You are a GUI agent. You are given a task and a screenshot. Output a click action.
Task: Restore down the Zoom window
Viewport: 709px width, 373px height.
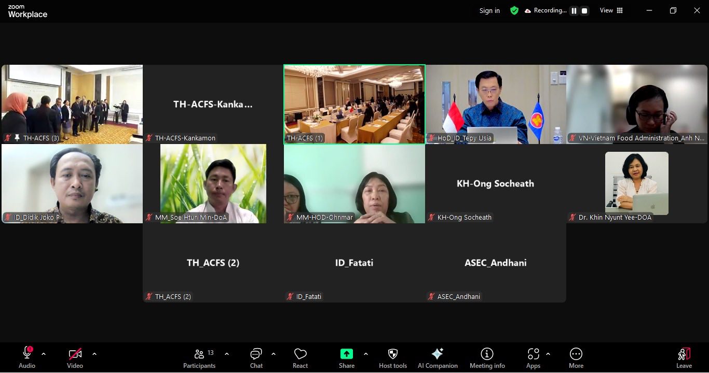pos(673,10)
